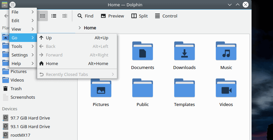Open the Settings submenu
Viewport: 273px width, 140px height.
(23, 55)
